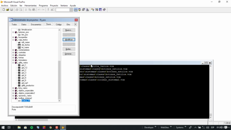
Task: Select the grd_12 class in the tree
Action: [24, 68]
